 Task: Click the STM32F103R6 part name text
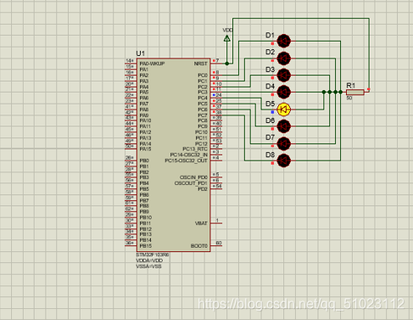(153, 255)
